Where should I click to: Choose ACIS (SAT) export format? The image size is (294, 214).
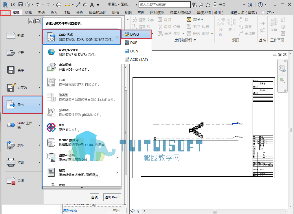click(x=136, y=59)
